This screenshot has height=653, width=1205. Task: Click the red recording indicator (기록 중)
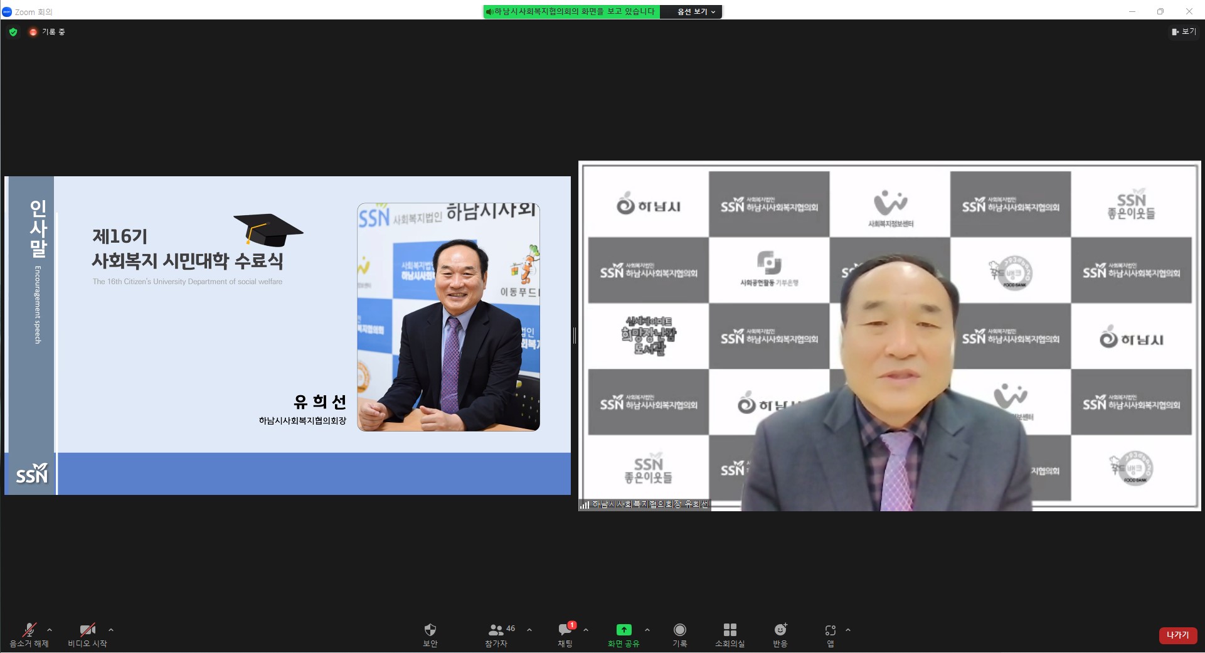tap(33, 32)
